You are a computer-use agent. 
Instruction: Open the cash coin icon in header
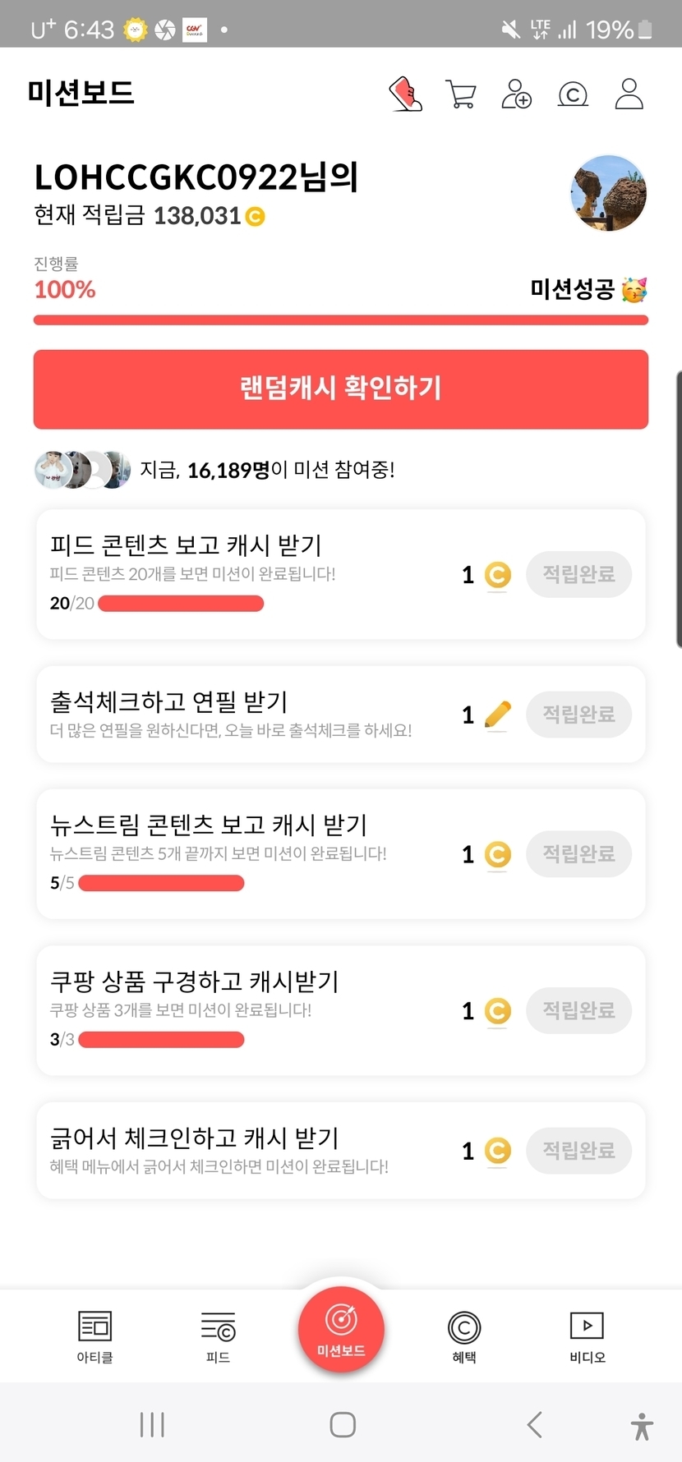pos(573,94)
